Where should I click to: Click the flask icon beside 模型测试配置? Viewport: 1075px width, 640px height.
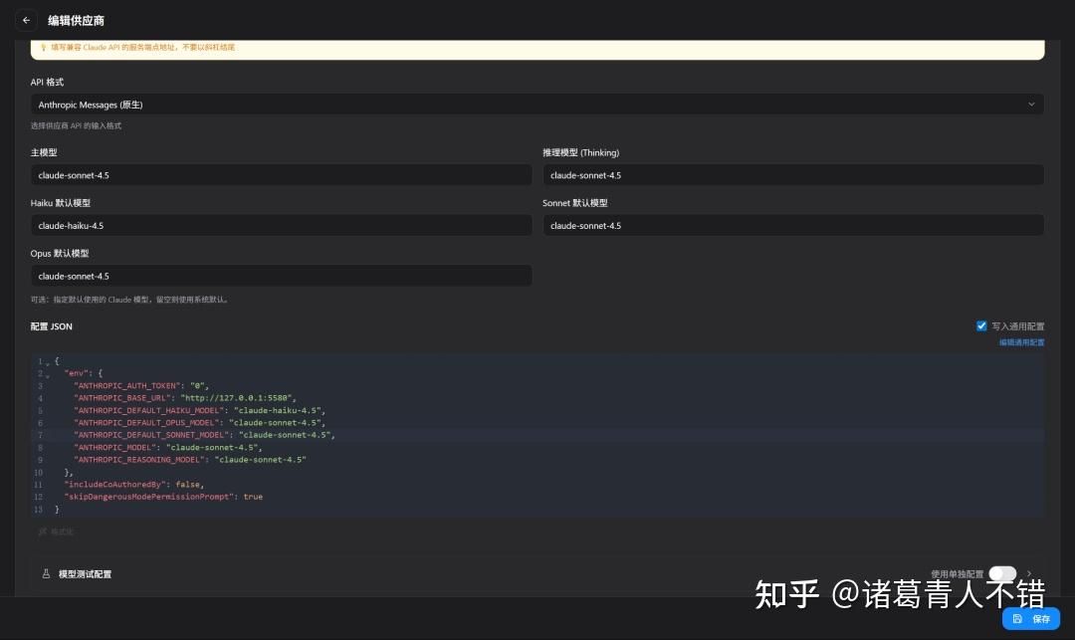click(46, 574)
